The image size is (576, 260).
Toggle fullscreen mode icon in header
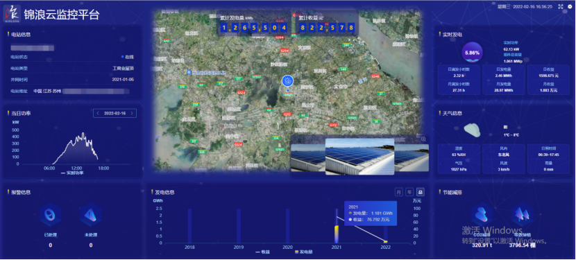click(x=561, y=7)
